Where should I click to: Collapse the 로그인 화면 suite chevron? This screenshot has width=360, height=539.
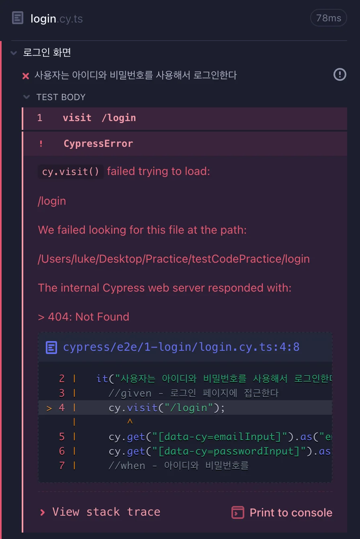tap(14, 53)
